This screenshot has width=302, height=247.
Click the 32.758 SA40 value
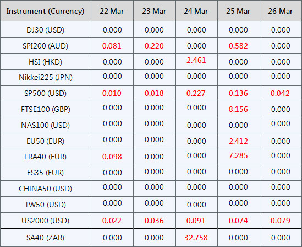pos(196,238)
